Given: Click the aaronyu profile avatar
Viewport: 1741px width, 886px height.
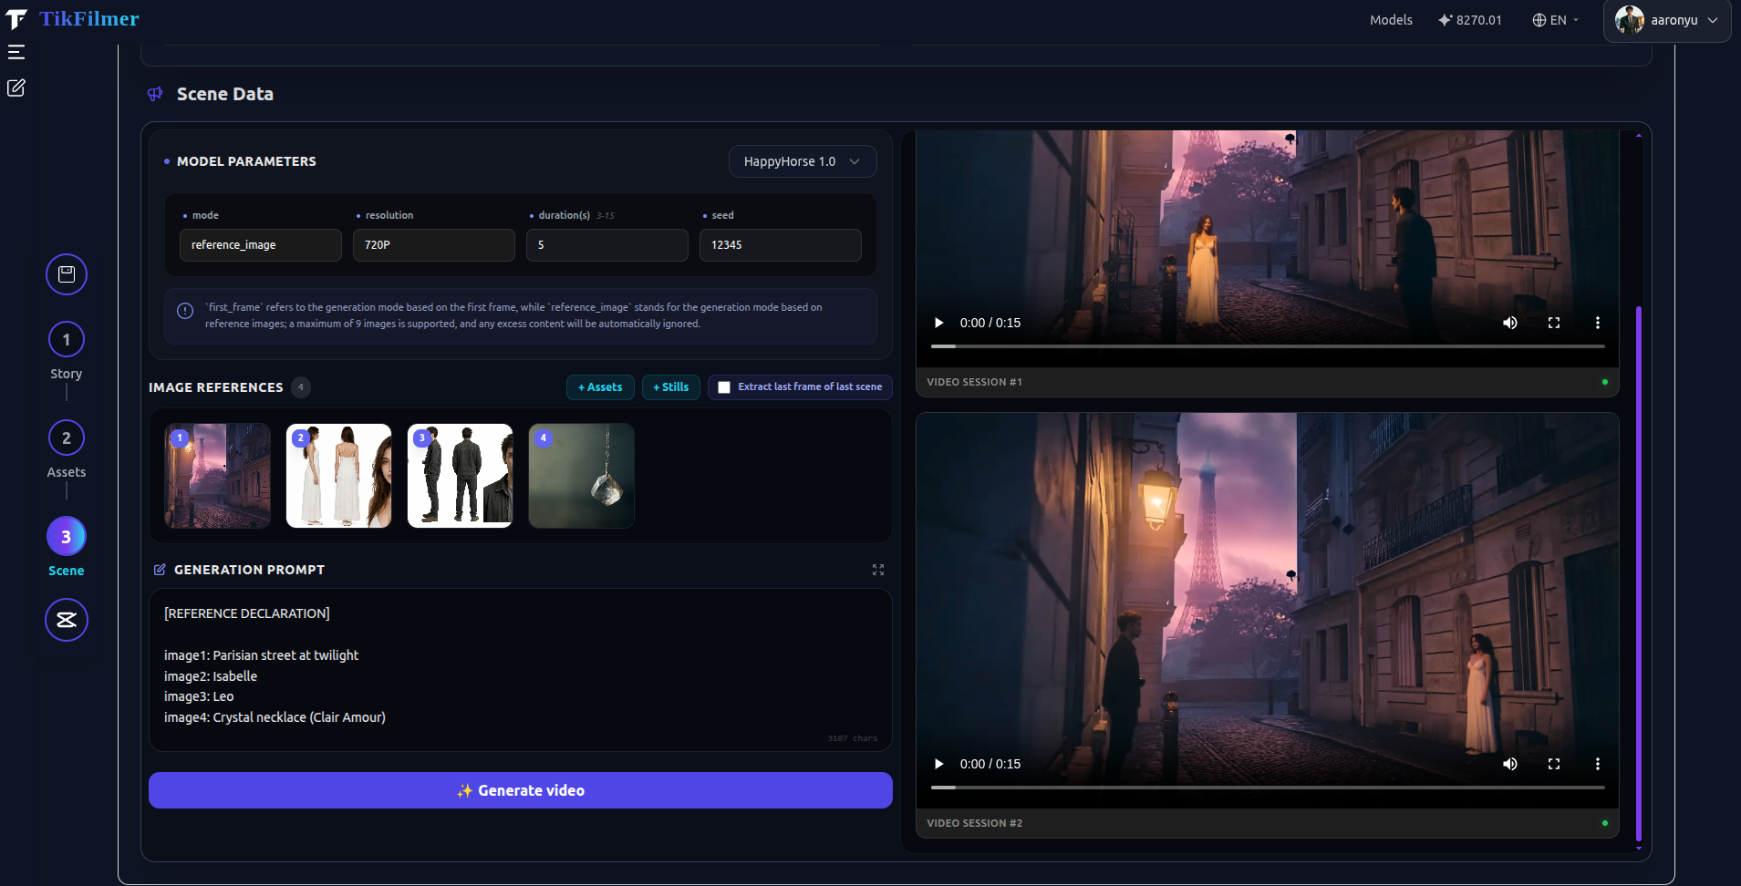Looking at the screenshot, I should tap(1629, 20).
